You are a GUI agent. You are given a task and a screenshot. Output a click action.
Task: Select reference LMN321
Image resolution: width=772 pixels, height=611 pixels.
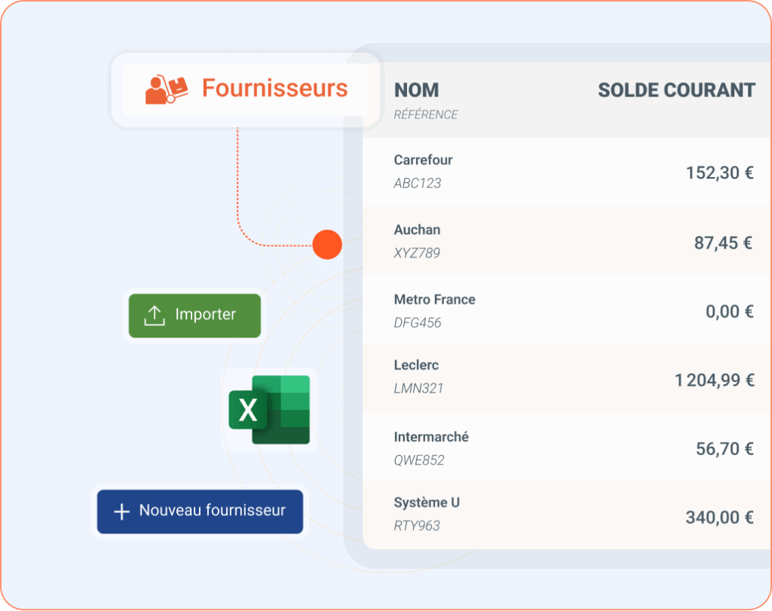[x=418, y=388]
